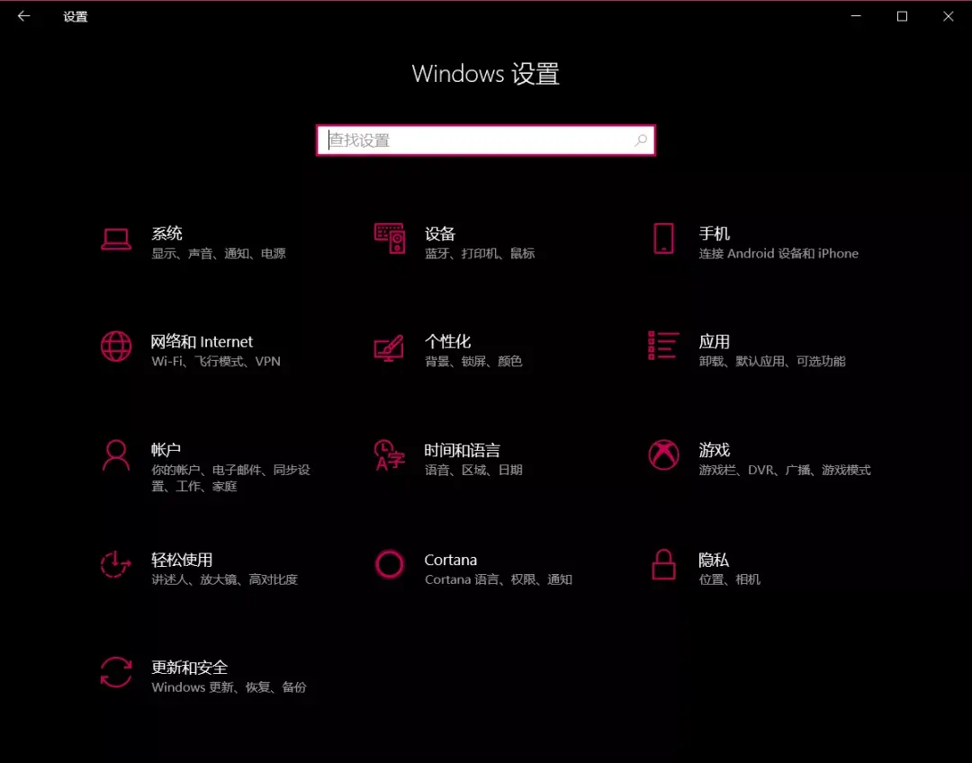This screenshot has height=763, width=972.
Task: Click the search magnifier icon
Action: tap(641, 140)
